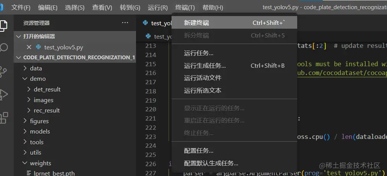Viewport: 387px width, 176px height.
Task: Open the Search icon in activity bar
Action: (3, 47)
